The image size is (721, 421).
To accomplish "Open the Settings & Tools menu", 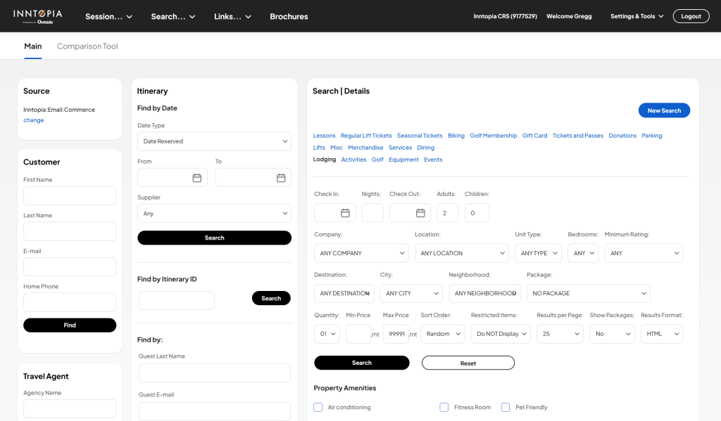I will [x=637, y=16].
